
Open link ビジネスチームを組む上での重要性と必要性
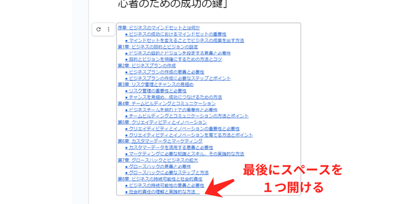(x=173, y=110)
